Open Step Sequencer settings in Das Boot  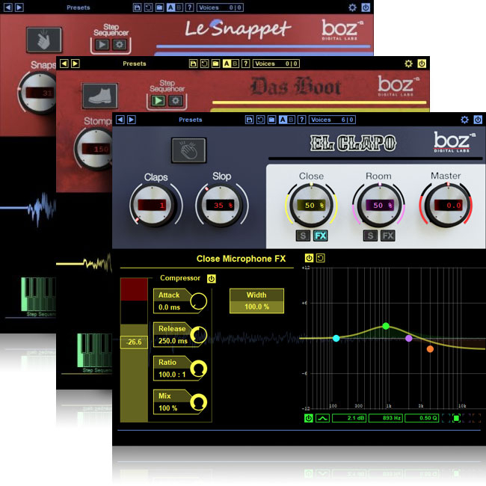(x=176, y=100)
